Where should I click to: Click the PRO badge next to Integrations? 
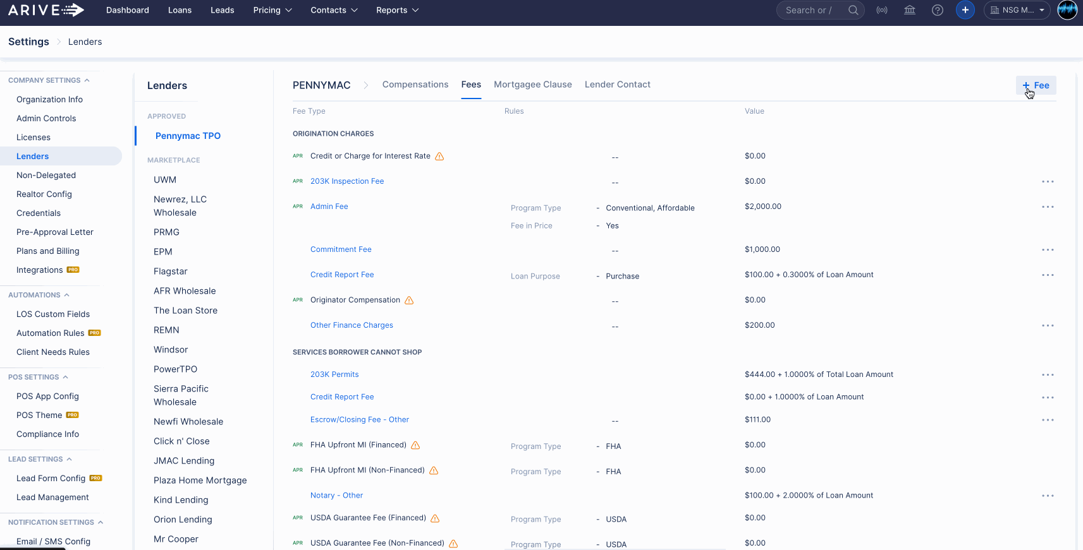pyautogui.click(x=73, y=270)
